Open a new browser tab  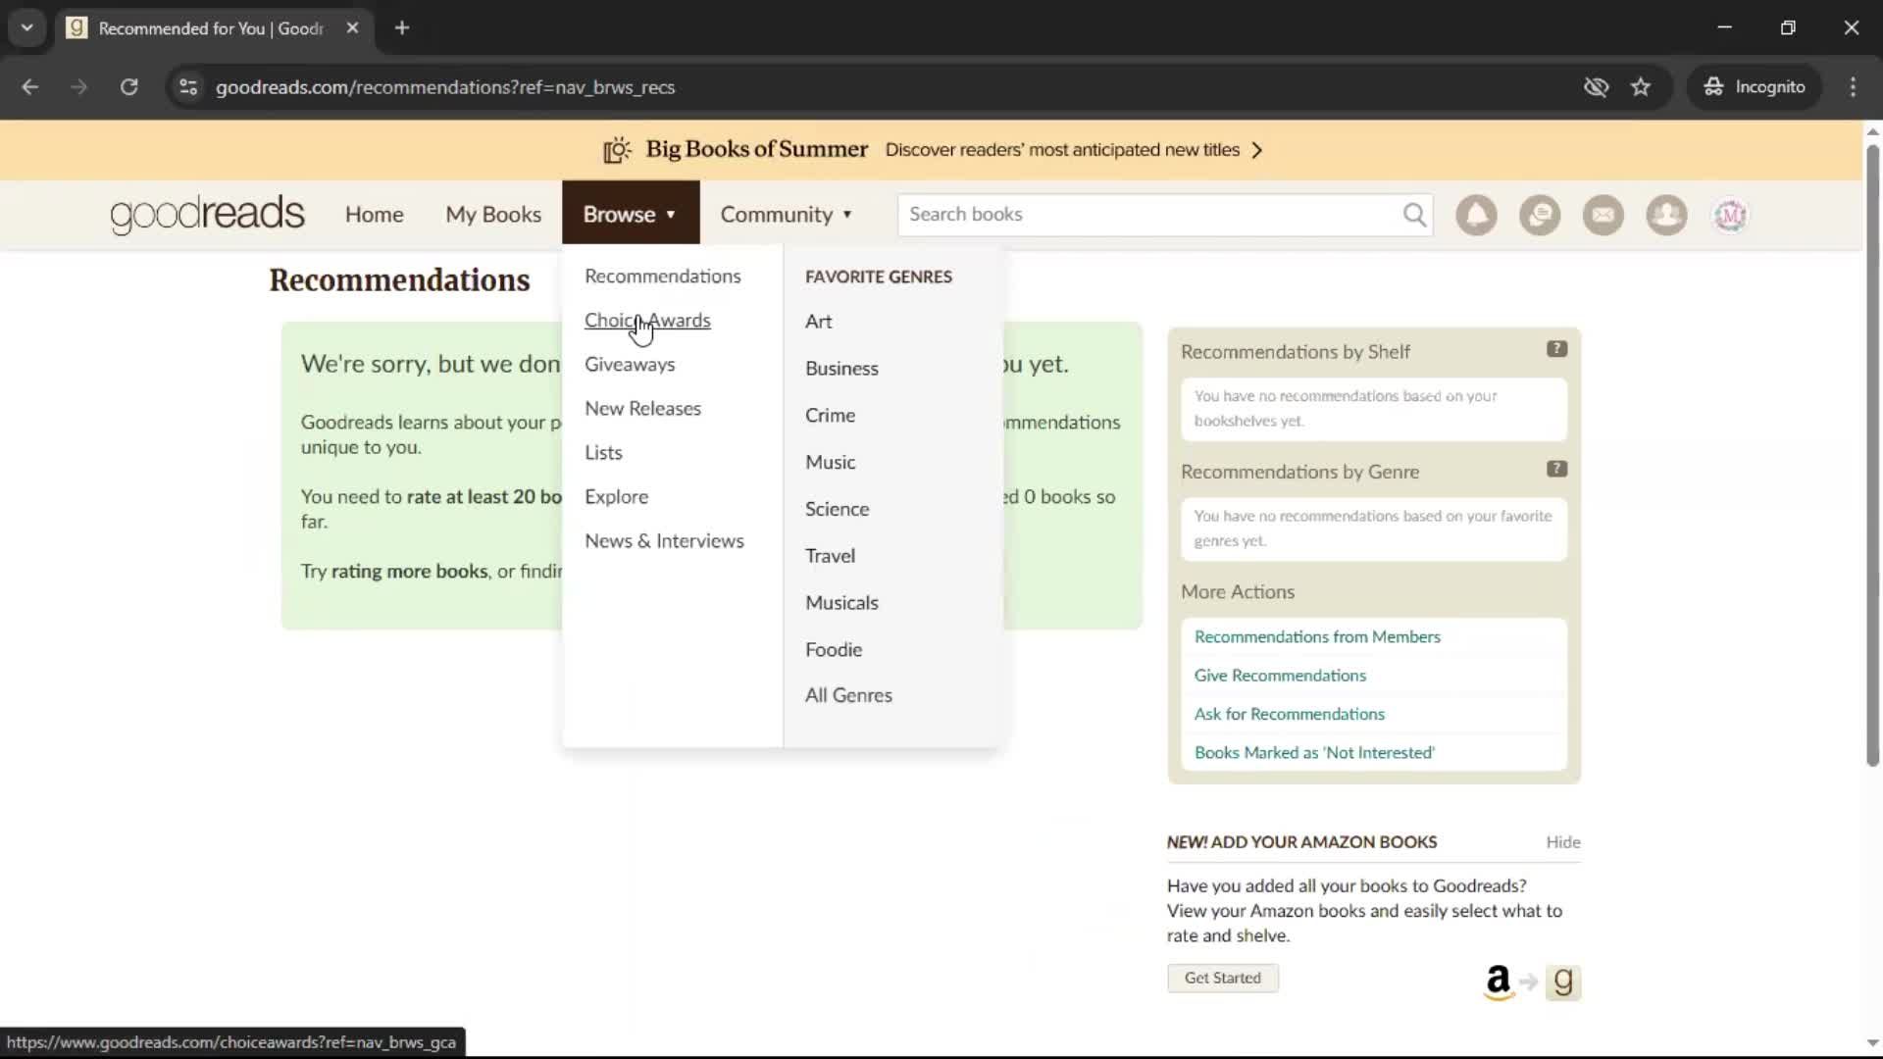[402, 28]
